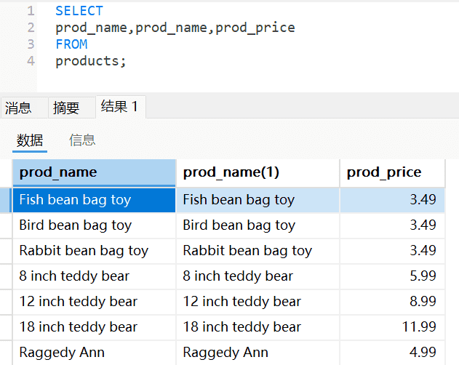Viewport: 459px width, 365px height.
Task: Select Bird bean bag toy in prod_name(1) column
Action: (x=239, y=225)
